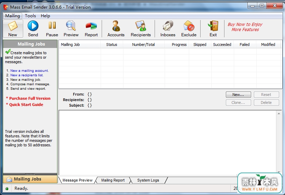This screenshot has height=195, width=285.
Task: Click the Exit door icon
Action: point(213,26)
